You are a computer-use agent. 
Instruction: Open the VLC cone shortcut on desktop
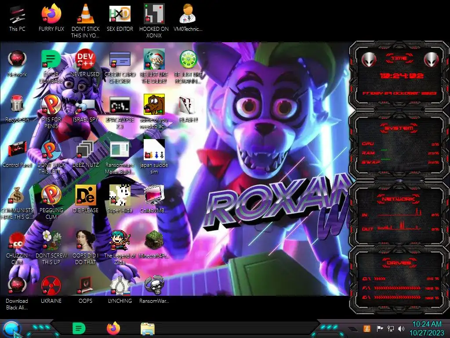coord(86,21)
